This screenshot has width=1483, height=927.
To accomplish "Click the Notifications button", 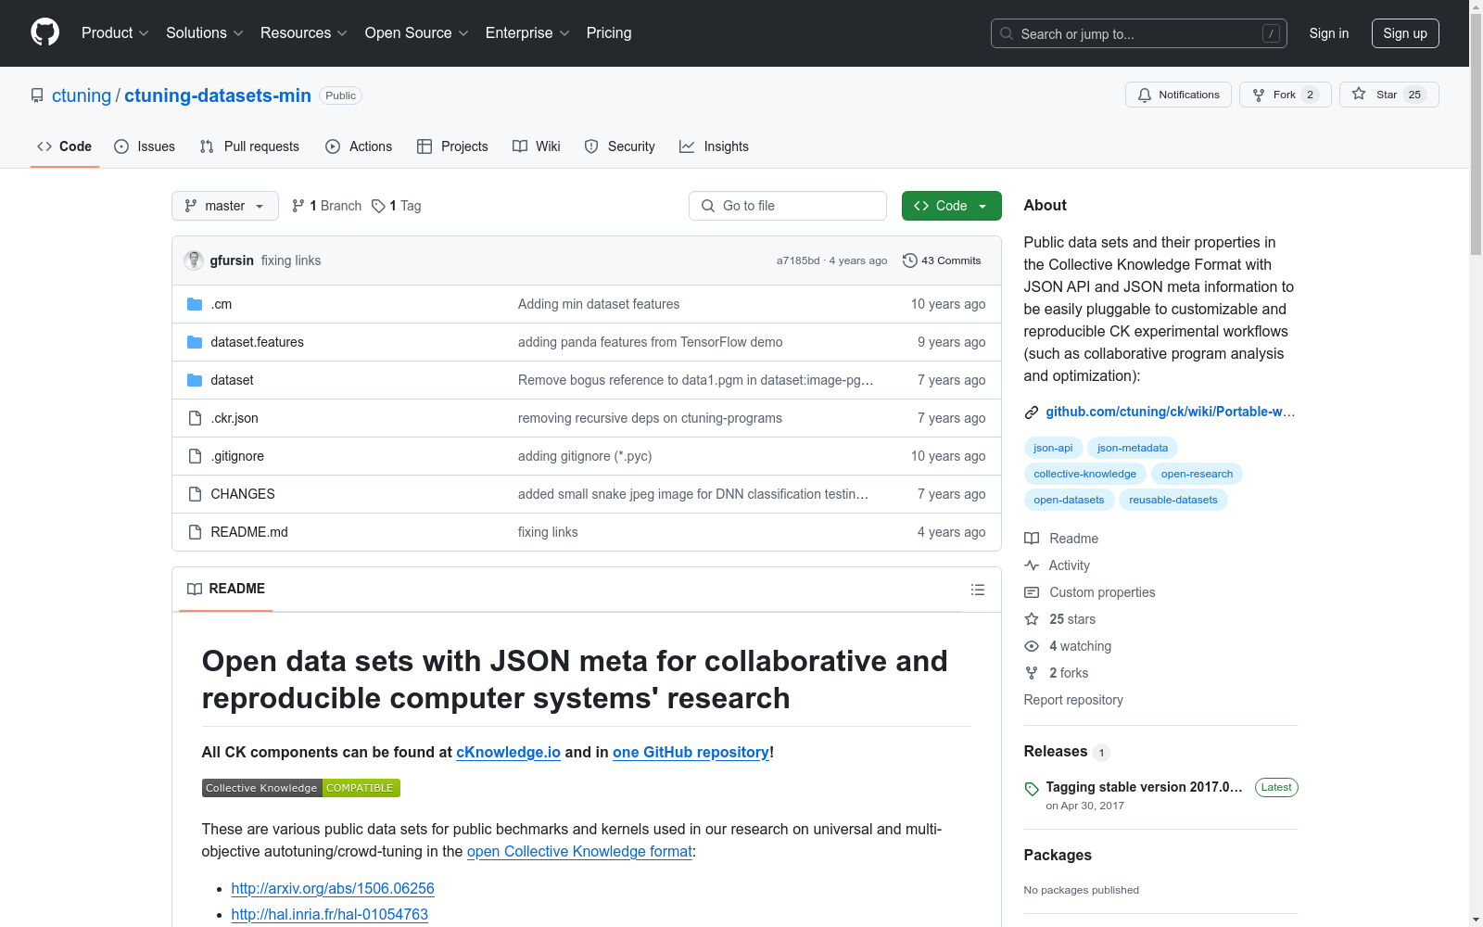I will 1178,95.
